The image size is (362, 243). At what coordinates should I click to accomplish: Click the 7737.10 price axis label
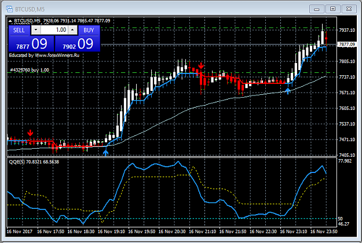347,77
